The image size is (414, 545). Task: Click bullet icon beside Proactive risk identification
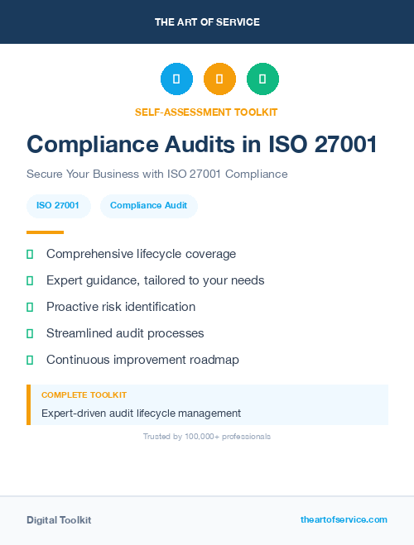[x=30, y=307]
